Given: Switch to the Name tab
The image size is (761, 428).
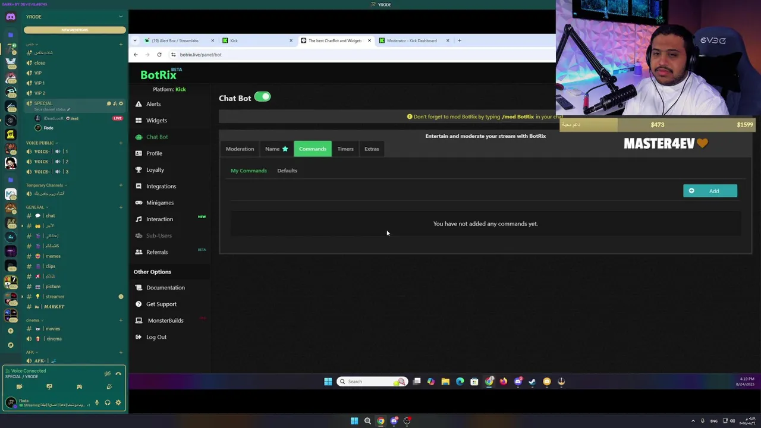Looking at the screenshot, I should click(x=276, y=149).
